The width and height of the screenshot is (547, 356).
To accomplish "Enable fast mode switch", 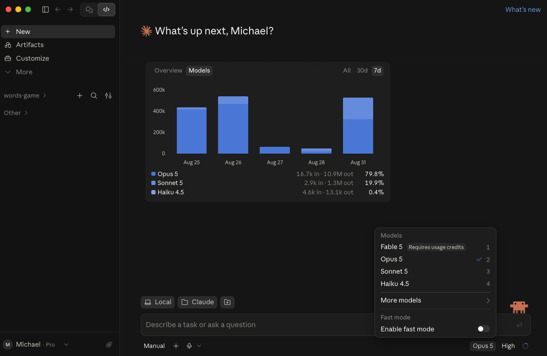I will 484,329.
